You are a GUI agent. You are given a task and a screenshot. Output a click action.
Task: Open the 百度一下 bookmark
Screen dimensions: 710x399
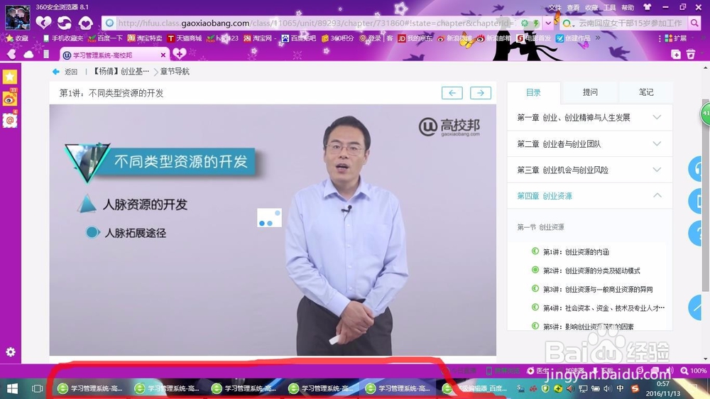click(106, 38)
